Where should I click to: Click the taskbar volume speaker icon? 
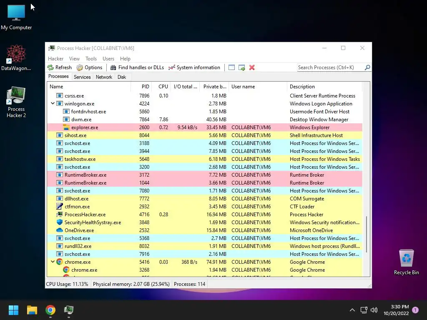[x=374, y=310]
